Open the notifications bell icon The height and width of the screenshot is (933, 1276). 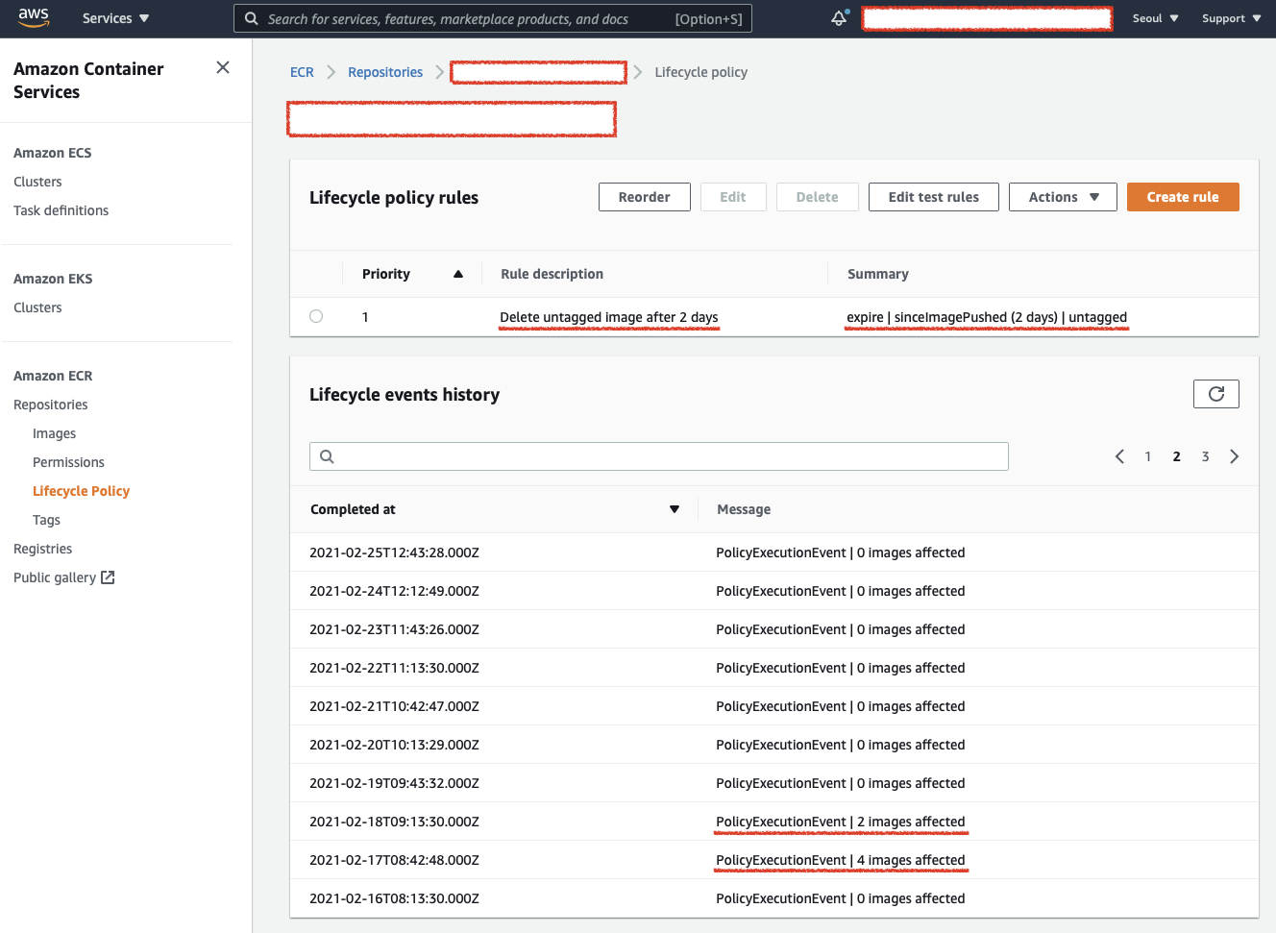(839, 18)
